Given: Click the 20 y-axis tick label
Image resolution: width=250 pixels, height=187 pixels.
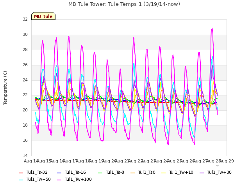Looking at the screenshot, I should [x=25, y=110].
